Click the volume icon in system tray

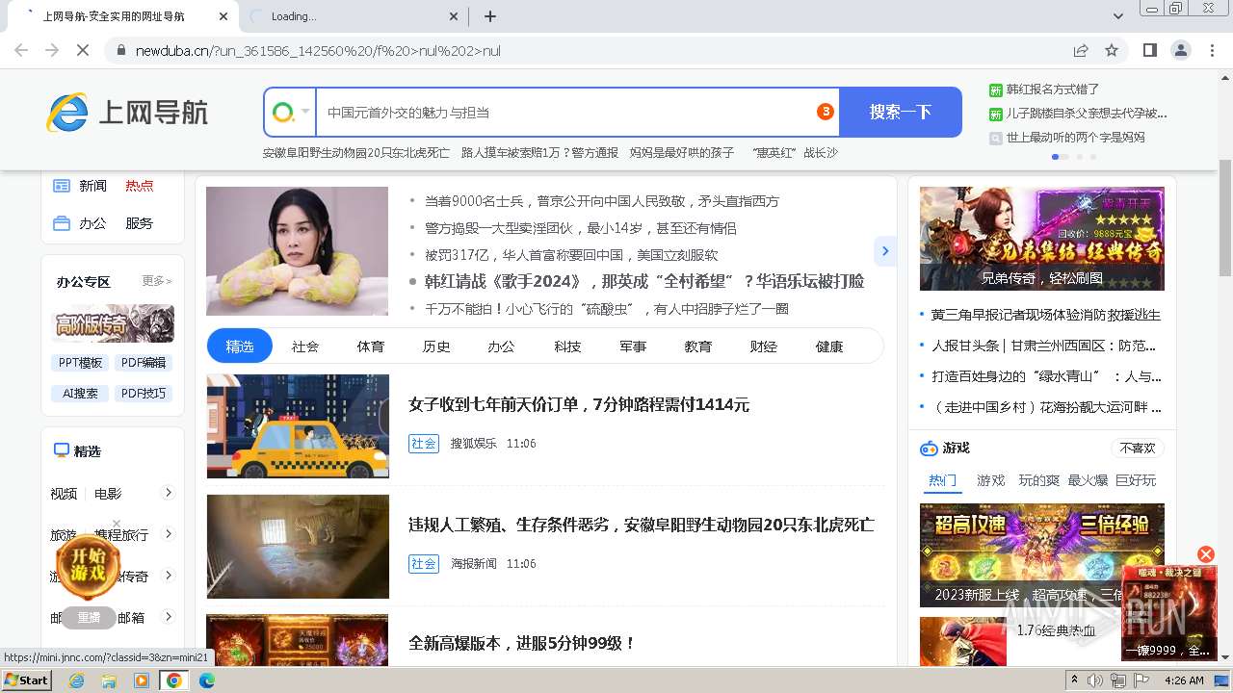(1095, 680)
